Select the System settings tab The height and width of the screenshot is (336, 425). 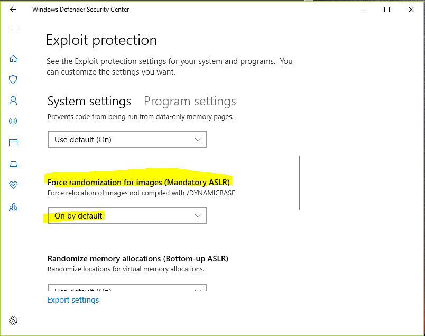pos(89,101)
